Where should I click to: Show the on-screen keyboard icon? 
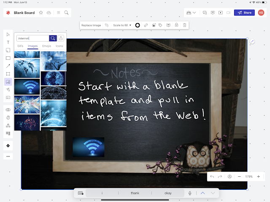(x=81, y=193)
